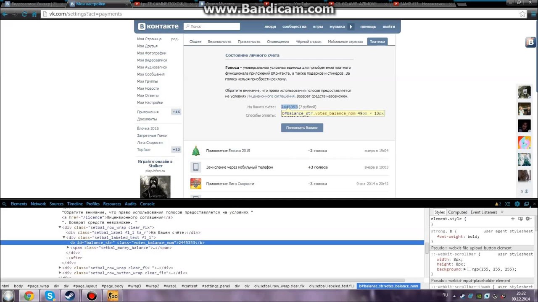Click the Пополнить баланс button
Image resolution: width=538 pixels, height=302 pixels.
pyautogui.click(x=302, y=128)
